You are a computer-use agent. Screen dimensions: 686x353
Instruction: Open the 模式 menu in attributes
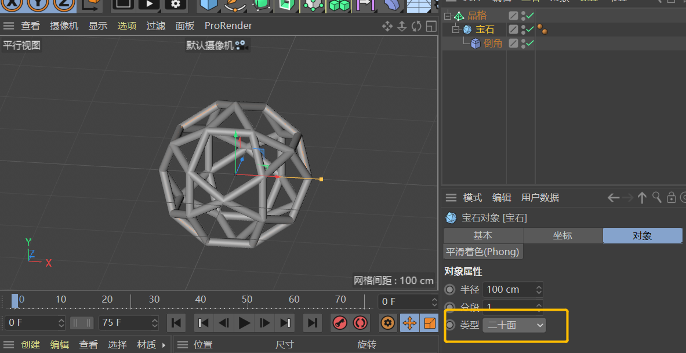[473, 198]
